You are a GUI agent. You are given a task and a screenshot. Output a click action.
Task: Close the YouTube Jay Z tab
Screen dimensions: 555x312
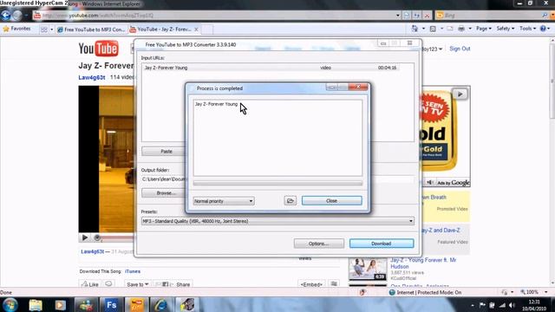tap(196, 29)
